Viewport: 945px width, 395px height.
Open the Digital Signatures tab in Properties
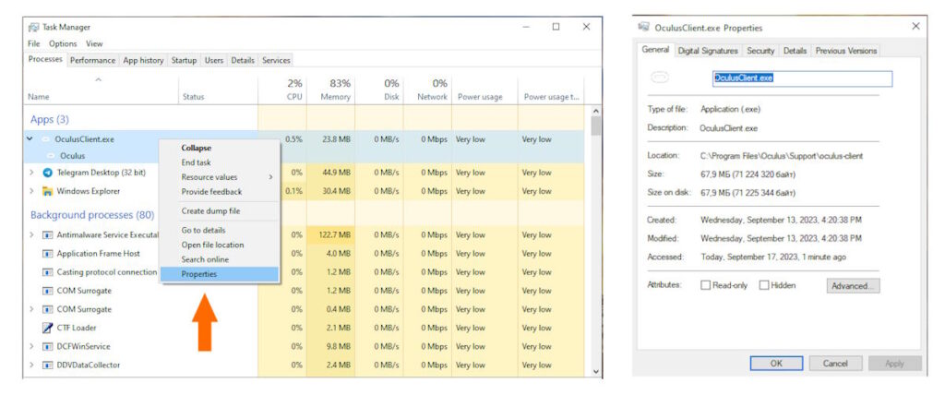[708, 51]
